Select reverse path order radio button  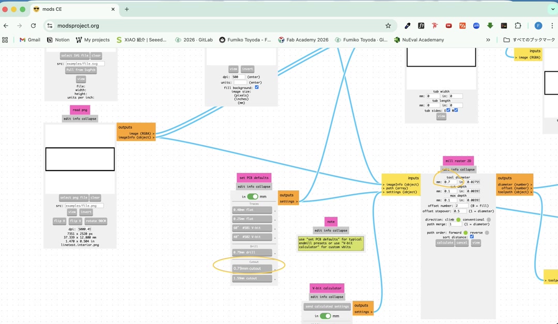point(487,233)
